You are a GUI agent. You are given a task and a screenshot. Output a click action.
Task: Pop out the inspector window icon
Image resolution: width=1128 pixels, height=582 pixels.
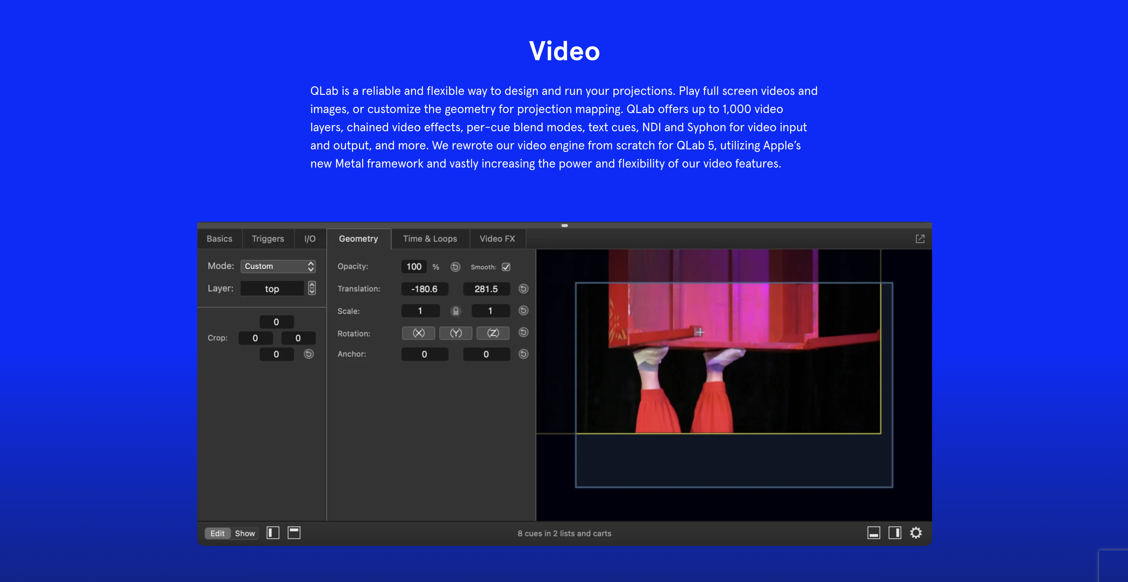pos(920,239)
